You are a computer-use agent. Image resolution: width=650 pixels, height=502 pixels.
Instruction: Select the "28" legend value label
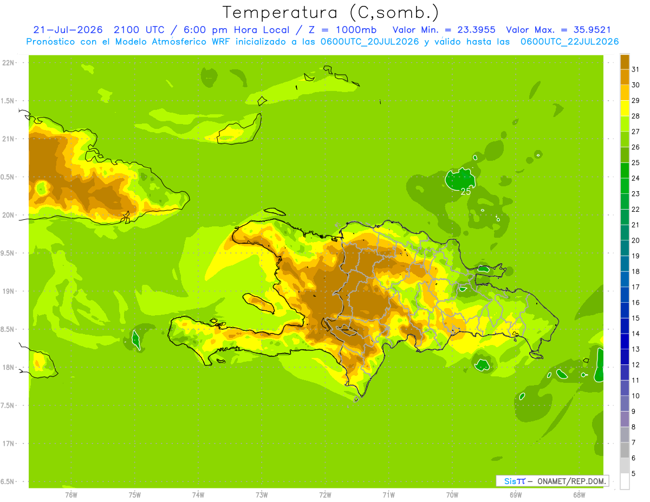click(636, 116)
